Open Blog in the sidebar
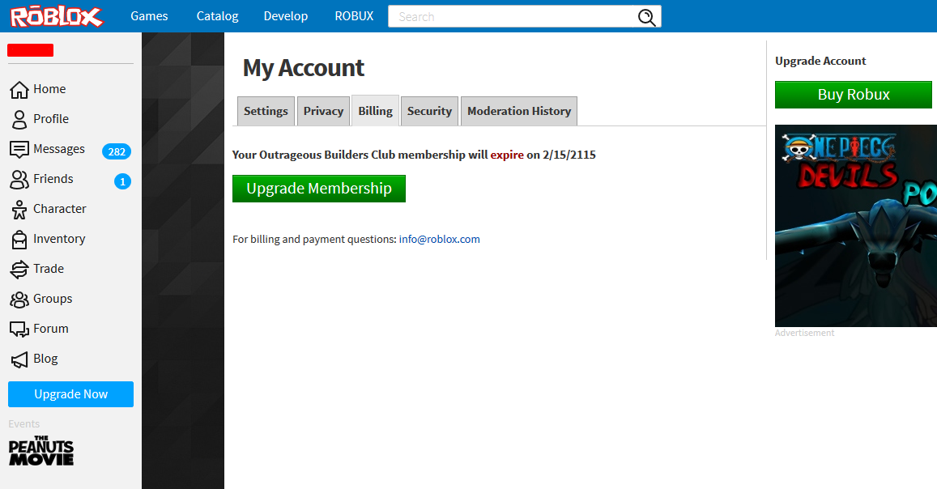 (x=45, y=358)
